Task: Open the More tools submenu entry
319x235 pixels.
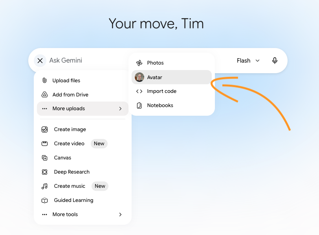Action: pyautogui.click(x=82, y=215)
